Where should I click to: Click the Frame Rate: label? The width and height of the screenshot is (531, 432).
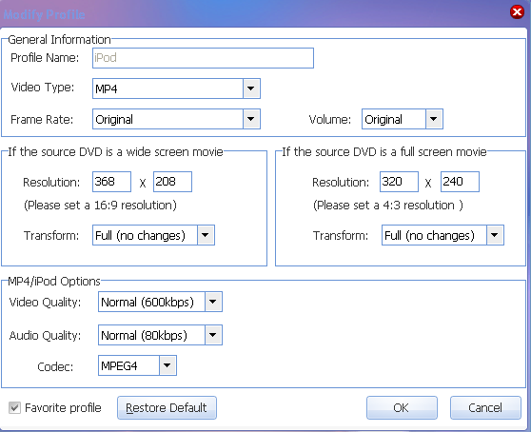click(42, 120)
